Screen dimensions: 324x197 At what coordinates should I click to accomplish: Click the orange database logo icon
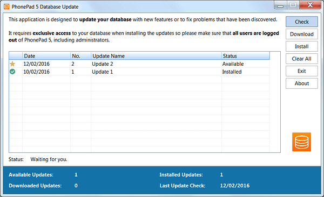(301, 142)
